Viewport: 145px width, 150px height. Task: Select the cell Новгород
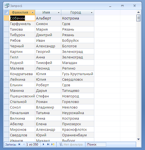tap(78, 96)
